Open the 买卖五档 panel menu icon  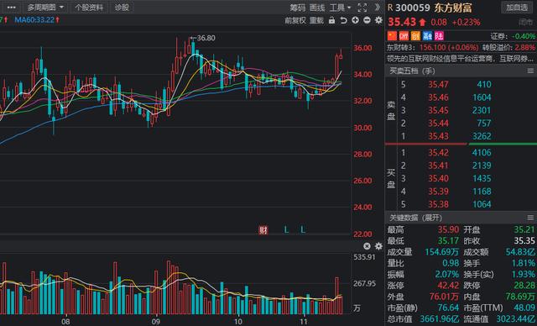[530, 71]
